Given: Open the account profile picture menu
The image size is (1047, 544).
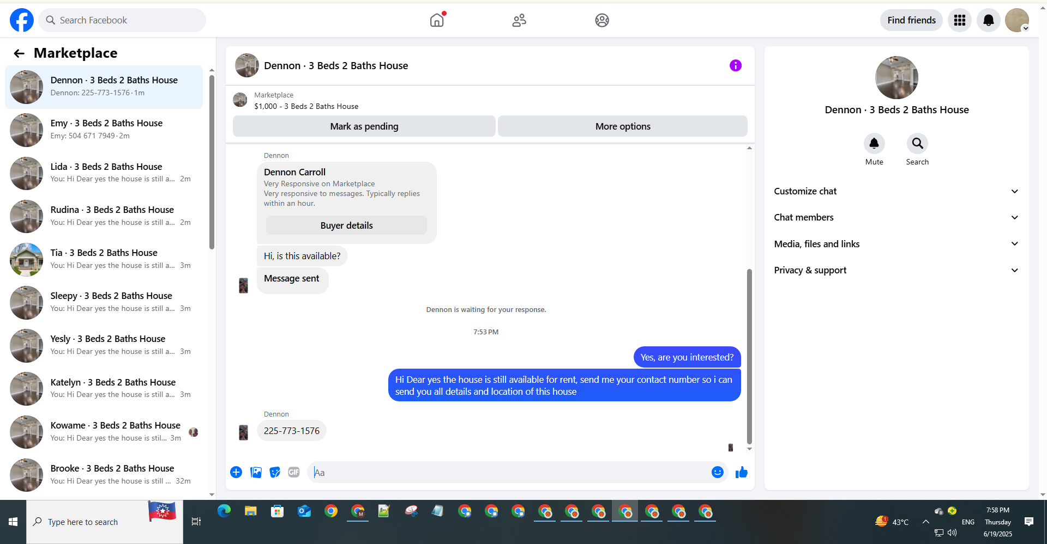Looking at the screenshot, I should coord(1017,20).
